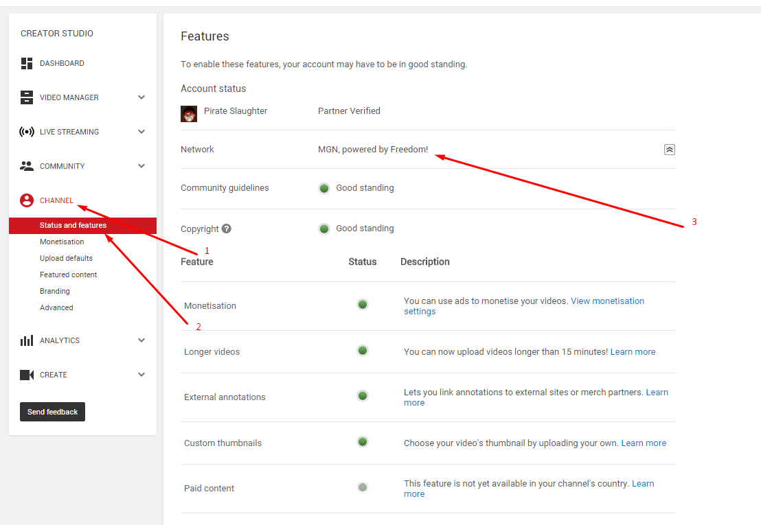Select Upload defaults in Channel menu
761x525 pixels.
pyautogui.click(x=66, y=258)
